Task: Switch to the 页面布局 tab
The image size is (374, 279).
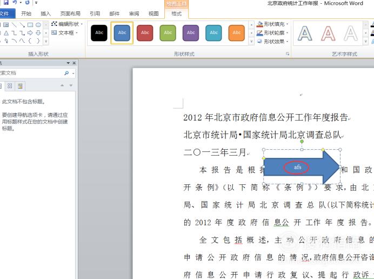Action: 70,14
